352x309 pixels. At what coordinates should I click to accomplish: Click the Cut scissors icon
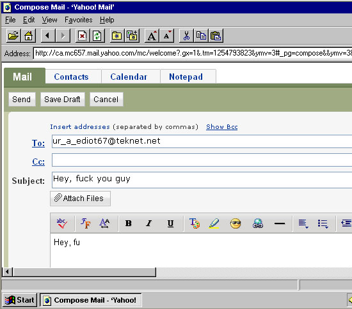[x=186, y=36]
